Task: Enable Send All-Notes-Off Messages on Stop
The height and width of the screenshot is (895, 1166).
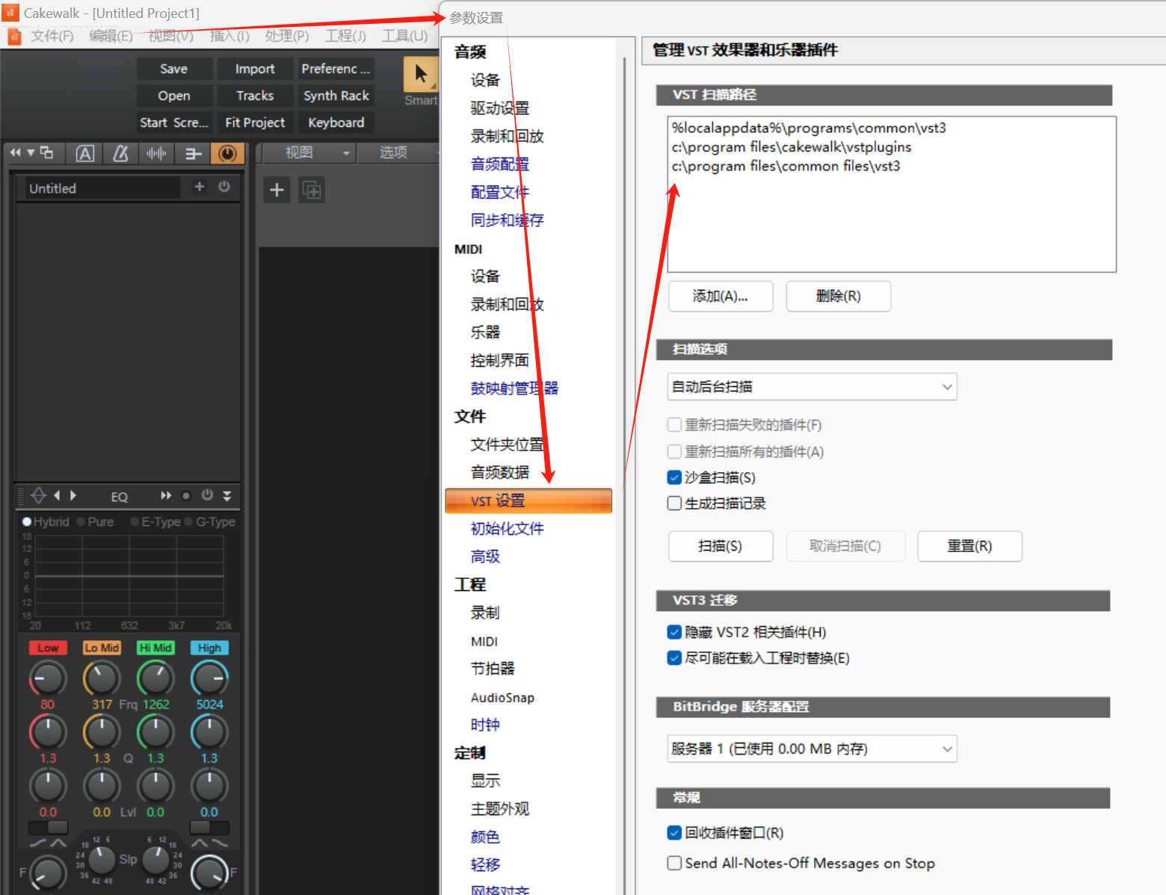Action: tap(674, 863)
